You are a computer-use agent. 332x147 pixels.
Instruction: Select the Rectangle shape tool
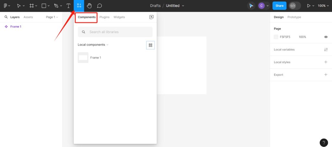pyautogui.click(x=44, y=6)
